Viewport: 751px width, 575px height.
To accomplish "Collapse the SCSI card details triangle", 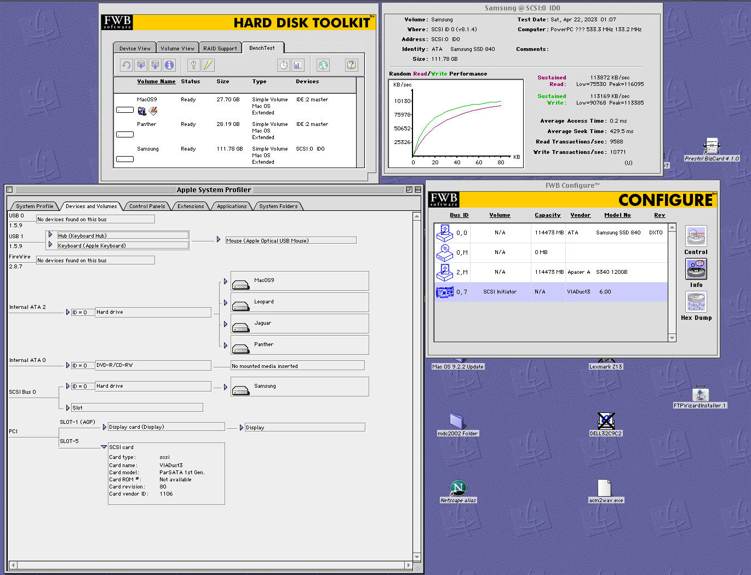I will click(104, 447).
